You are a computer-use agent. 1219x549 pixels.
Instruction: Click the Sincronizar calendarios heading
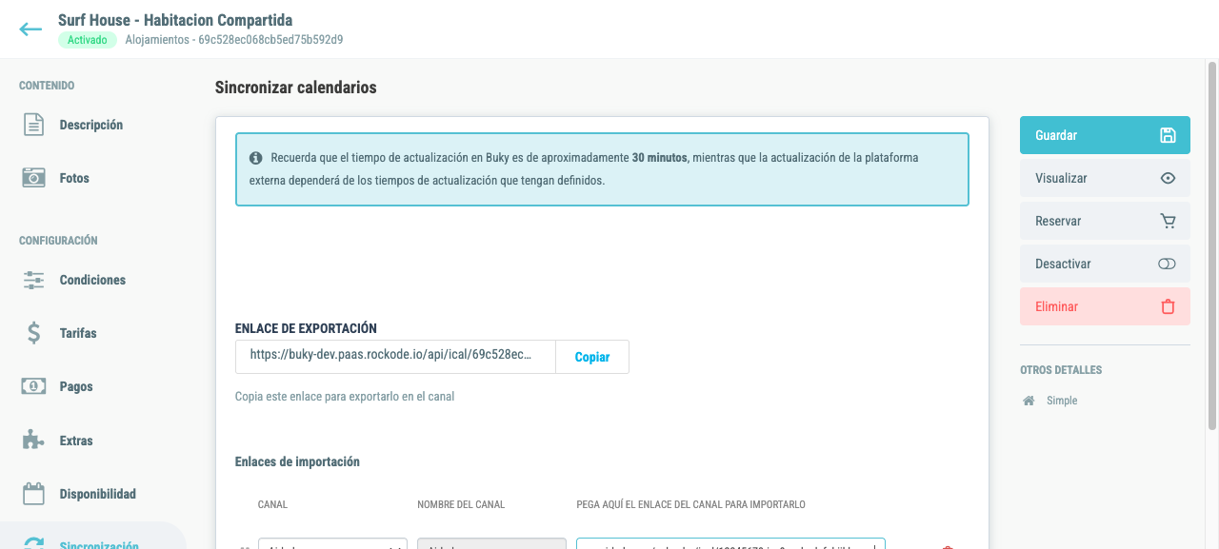click(296, 88)
